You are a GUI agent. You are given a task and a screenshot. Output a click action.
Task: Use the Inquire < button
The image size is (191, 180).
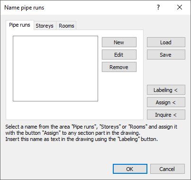pyautogui.click(x=166, y=115)
